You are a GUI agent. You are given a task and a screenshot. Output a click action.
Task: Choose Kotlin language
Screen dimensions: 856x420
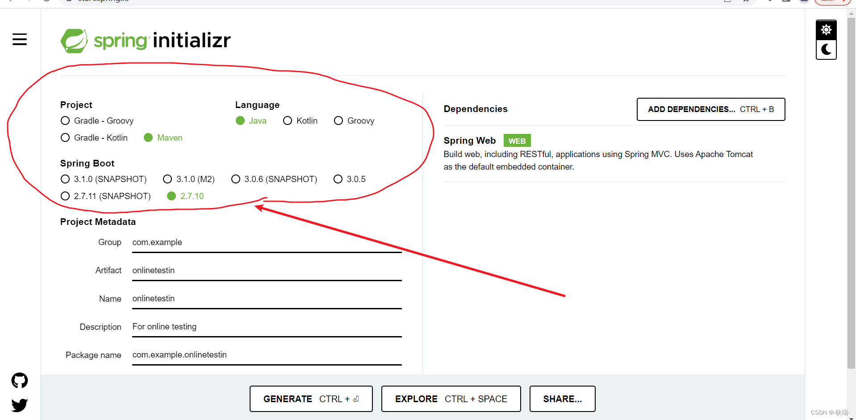pyautogui.click(x=300, y=121)
